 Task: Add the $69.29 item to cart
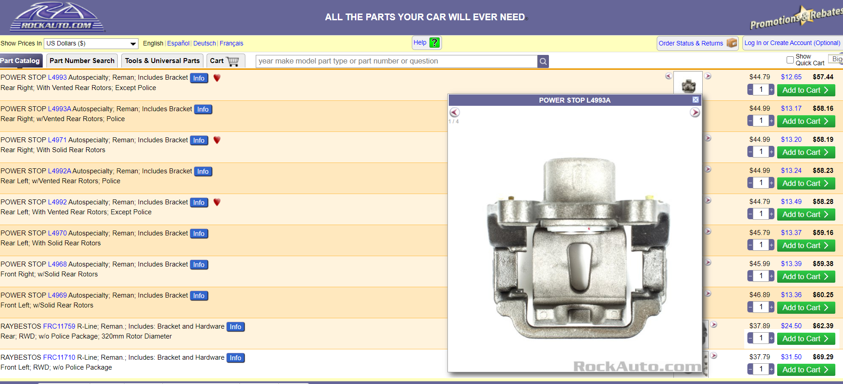(x=806, y=370)
